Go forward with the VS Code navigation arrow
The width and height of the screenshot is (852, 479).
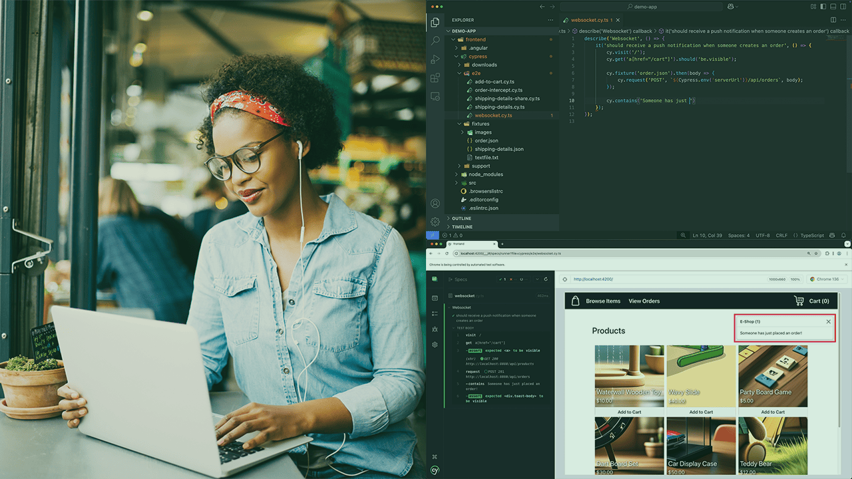pos(553,7)
